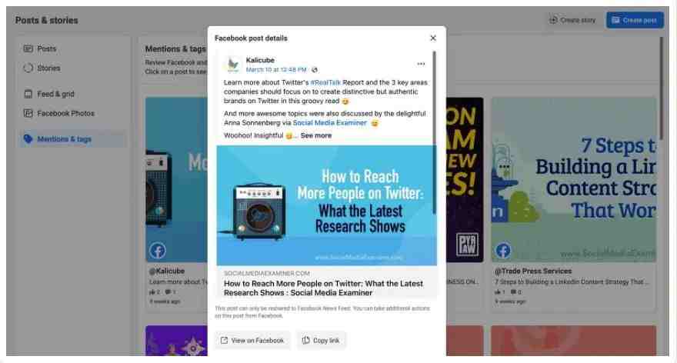Open the March 10 timestamp link
The width and height of the screenshot is (677, 363).
point(276,69)
